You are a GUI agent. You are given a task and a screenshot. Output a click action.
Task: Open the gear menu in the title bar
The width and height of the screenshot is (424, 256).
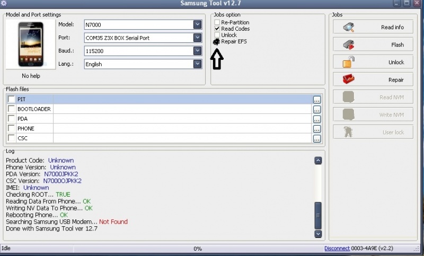click(4, 3)
